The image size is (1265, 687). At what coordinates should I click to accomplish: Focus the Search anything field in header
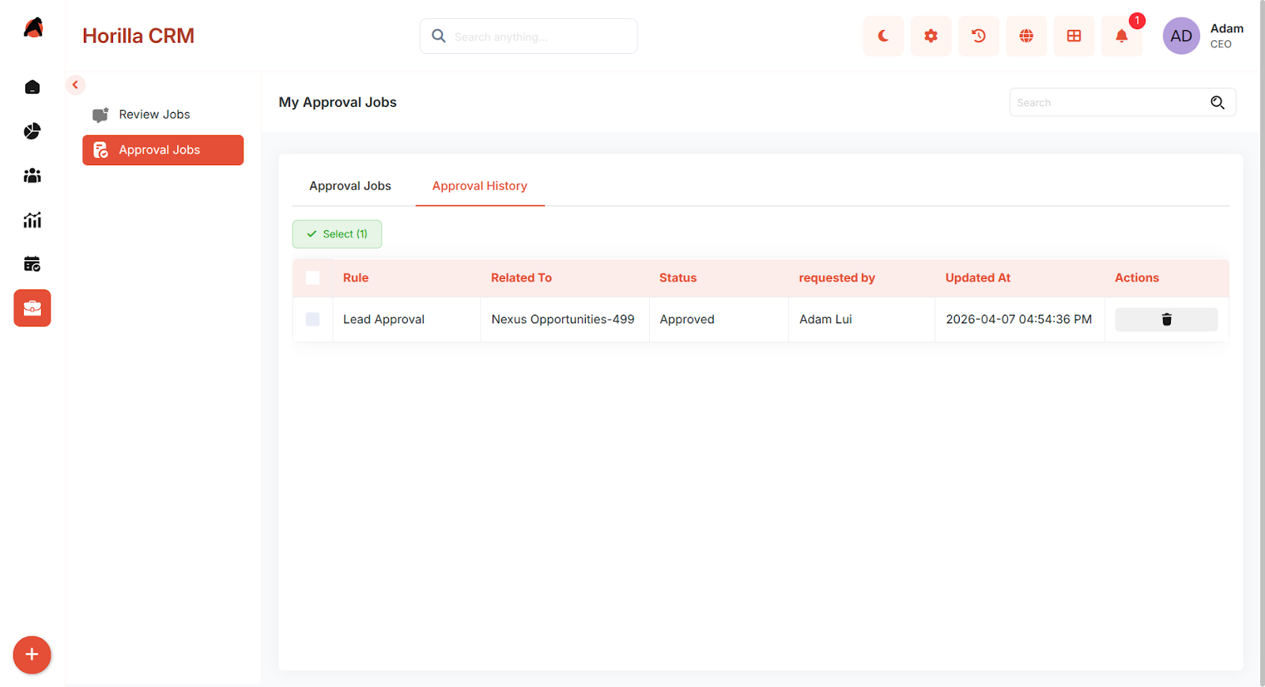(x=528, y=36)
